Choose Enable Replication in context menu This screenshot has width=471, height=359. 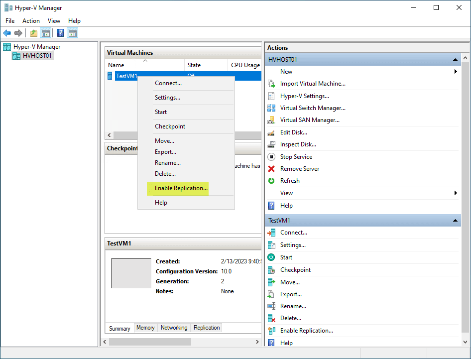point(186,188)
